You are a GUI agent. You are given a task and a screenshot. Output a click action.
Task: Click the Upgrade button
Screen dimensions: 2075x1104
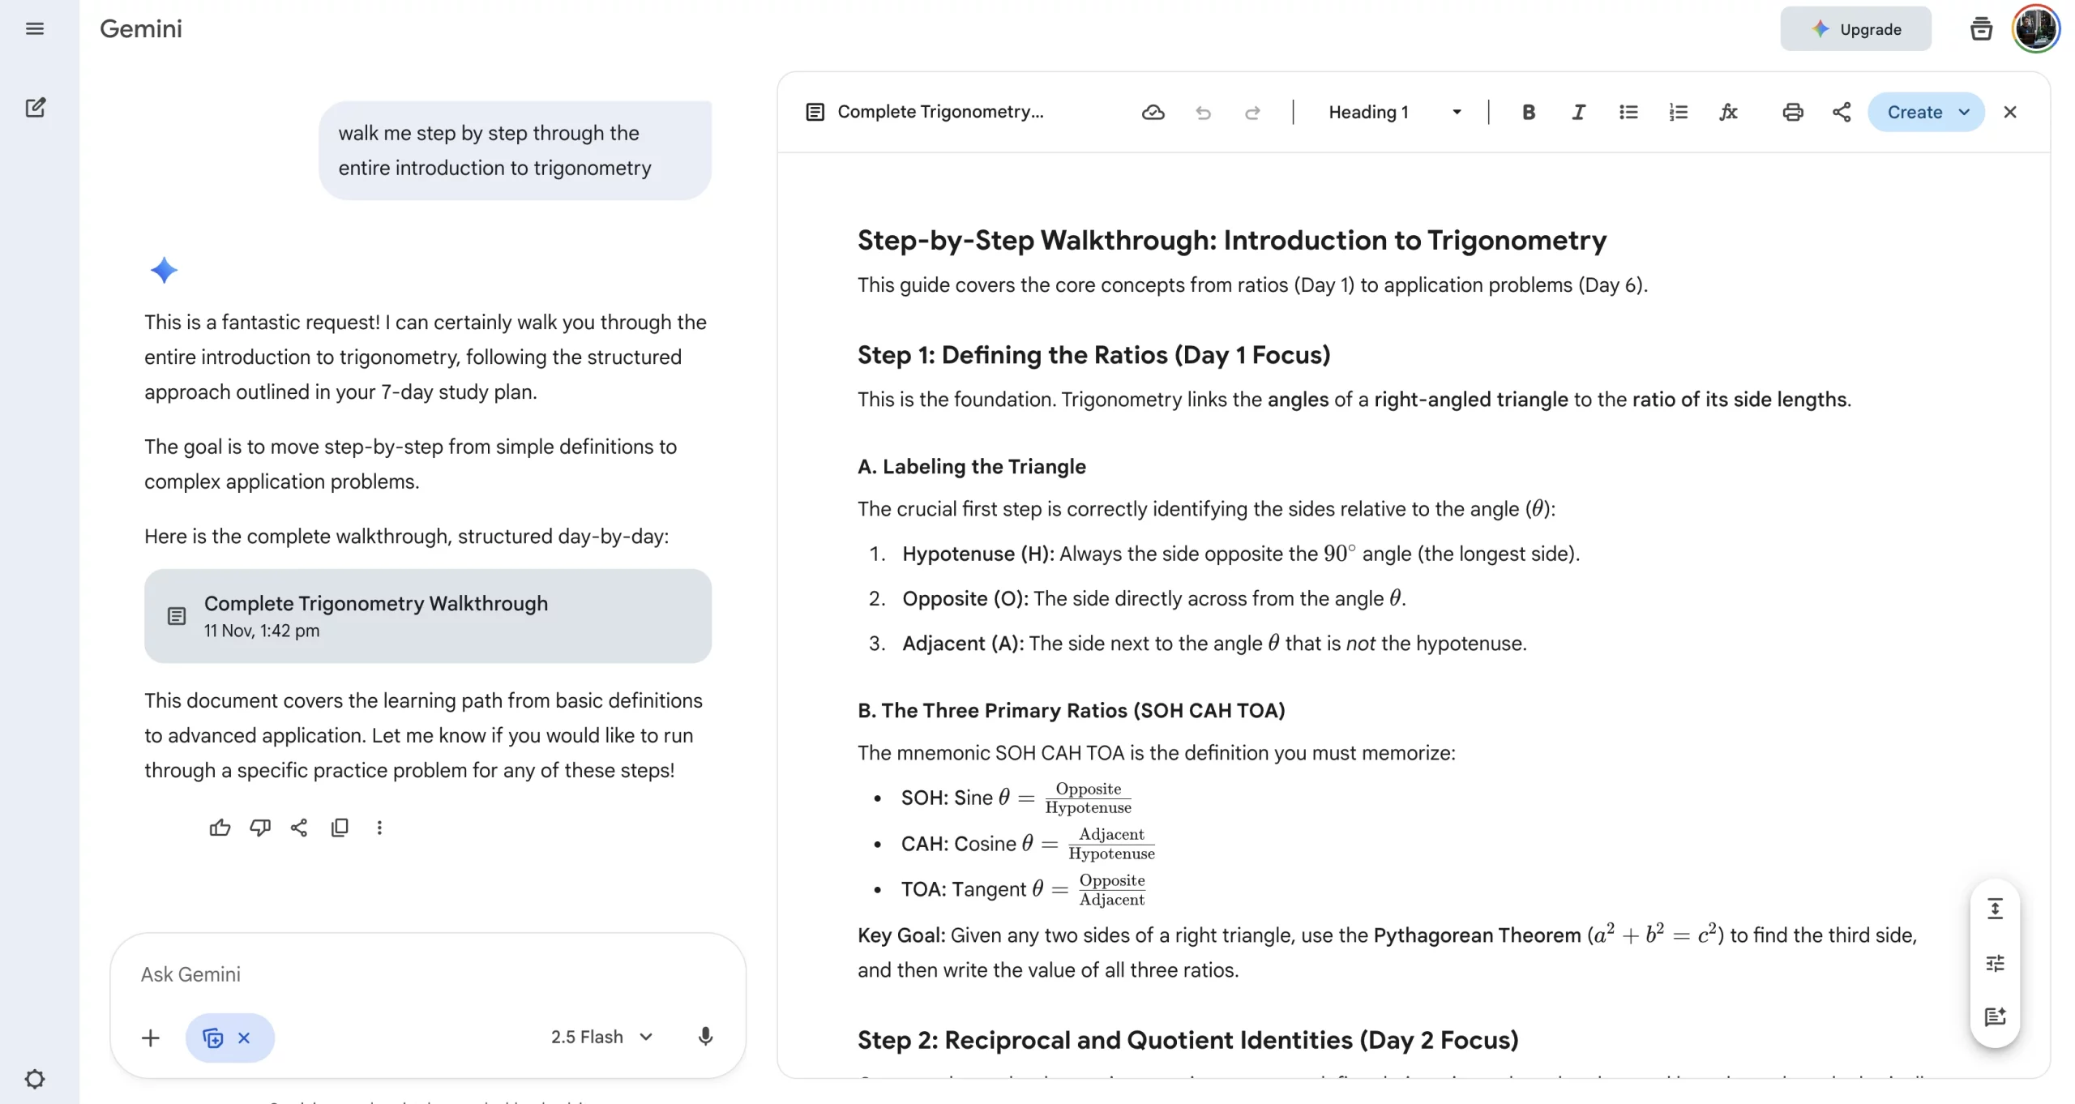1855,29
